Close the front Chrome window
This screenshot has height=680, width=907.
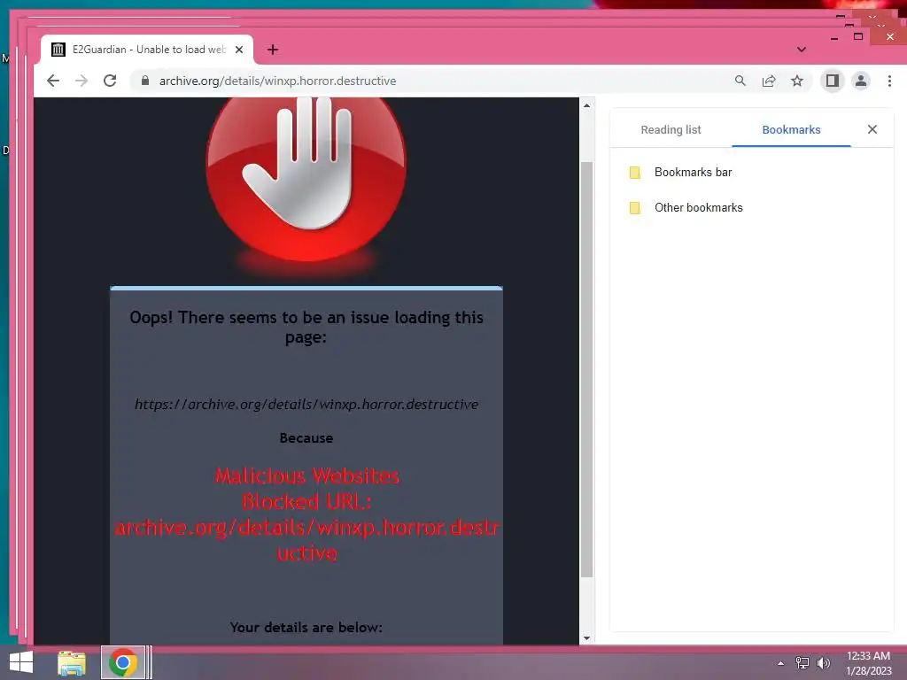tap(889, 36)
